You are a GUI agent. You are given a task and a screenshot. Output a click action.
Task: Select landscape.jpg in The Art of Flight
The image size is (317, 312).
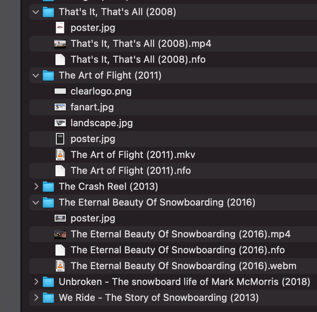[x=101, y=123]
